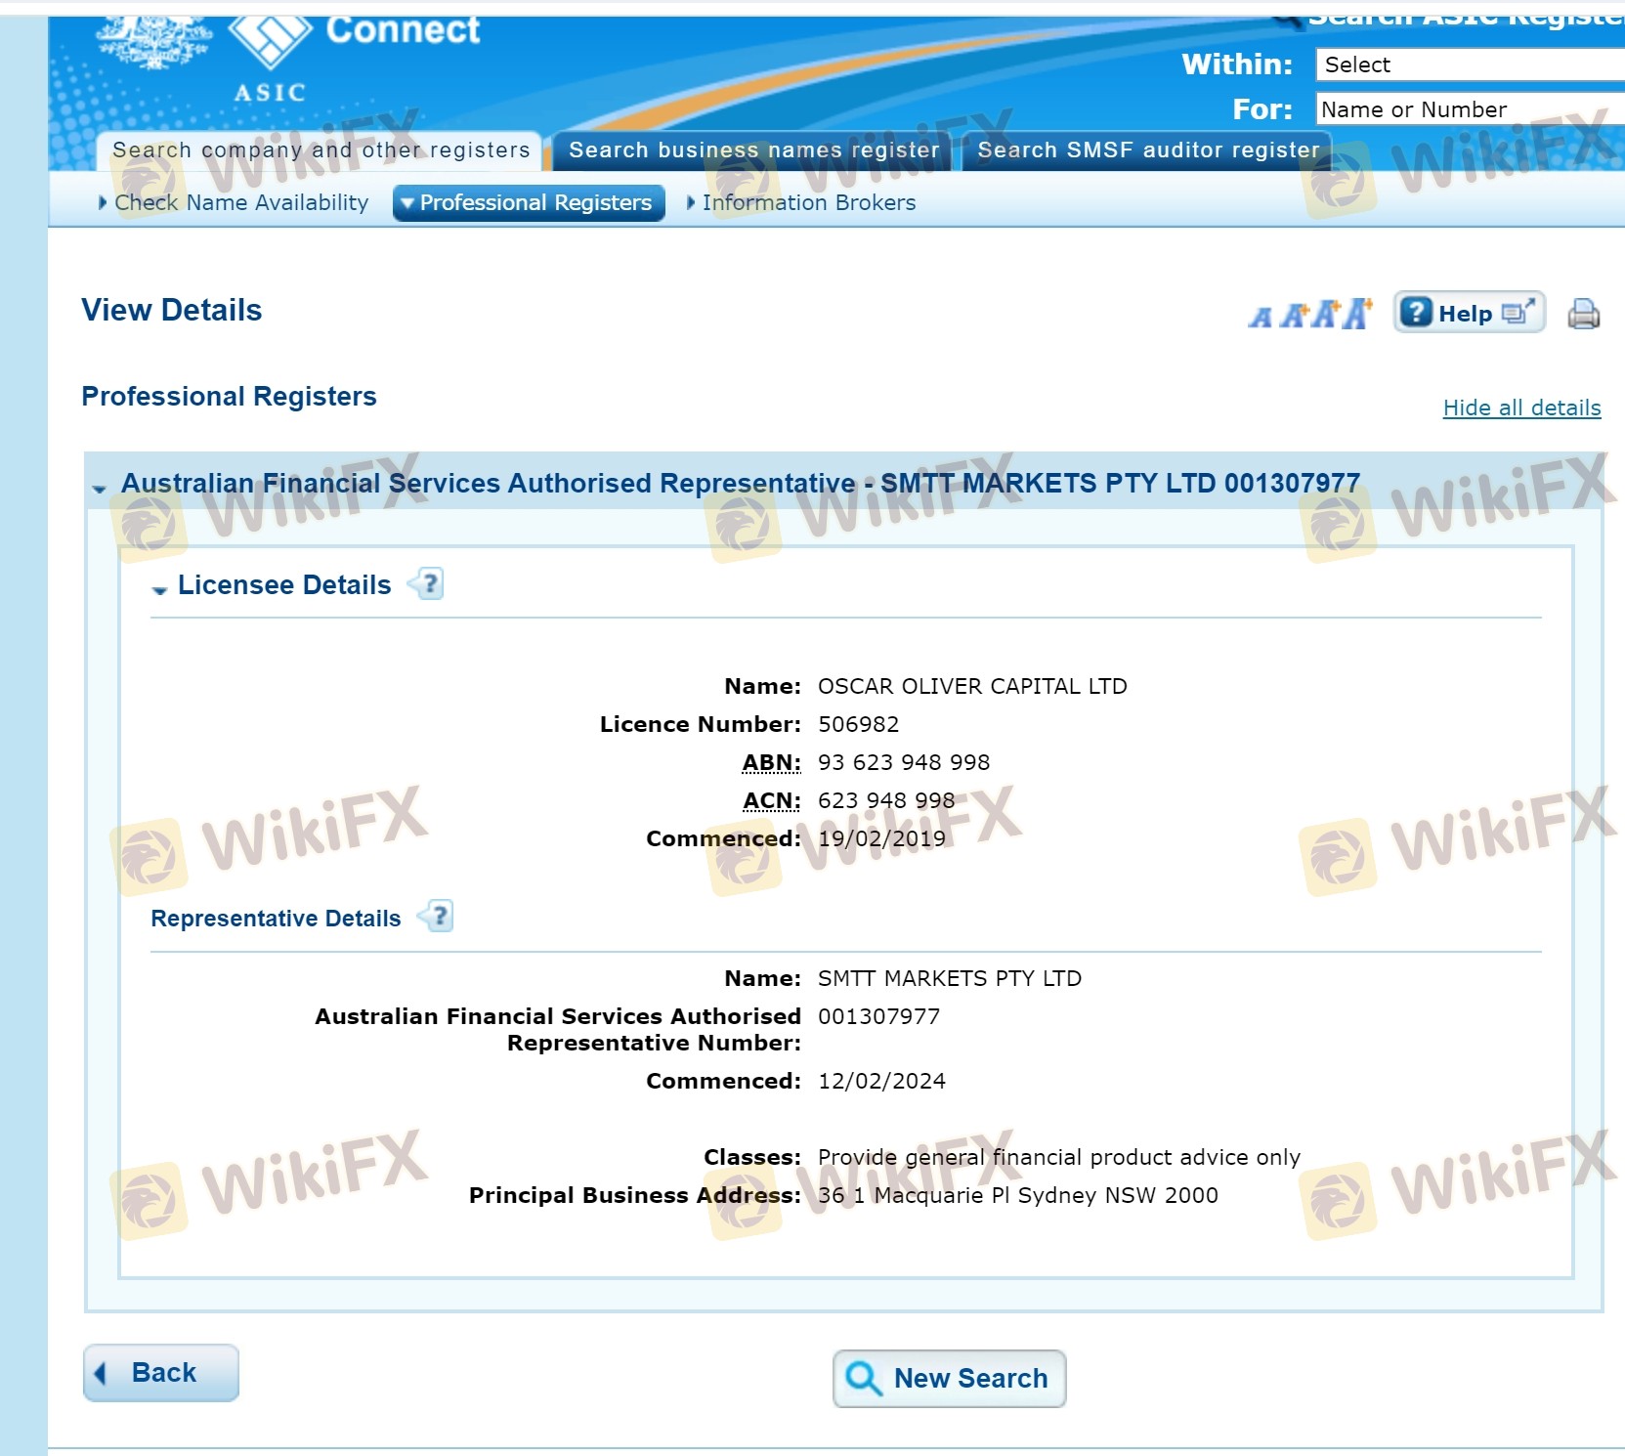Select the largest font size icon
Viewport: 1625px width, 1456px height.
(x=1356, y=314)
